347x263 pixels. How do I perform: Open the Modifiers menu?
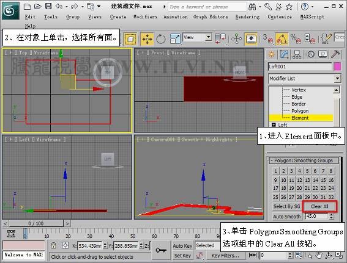(x=145, y=16)
